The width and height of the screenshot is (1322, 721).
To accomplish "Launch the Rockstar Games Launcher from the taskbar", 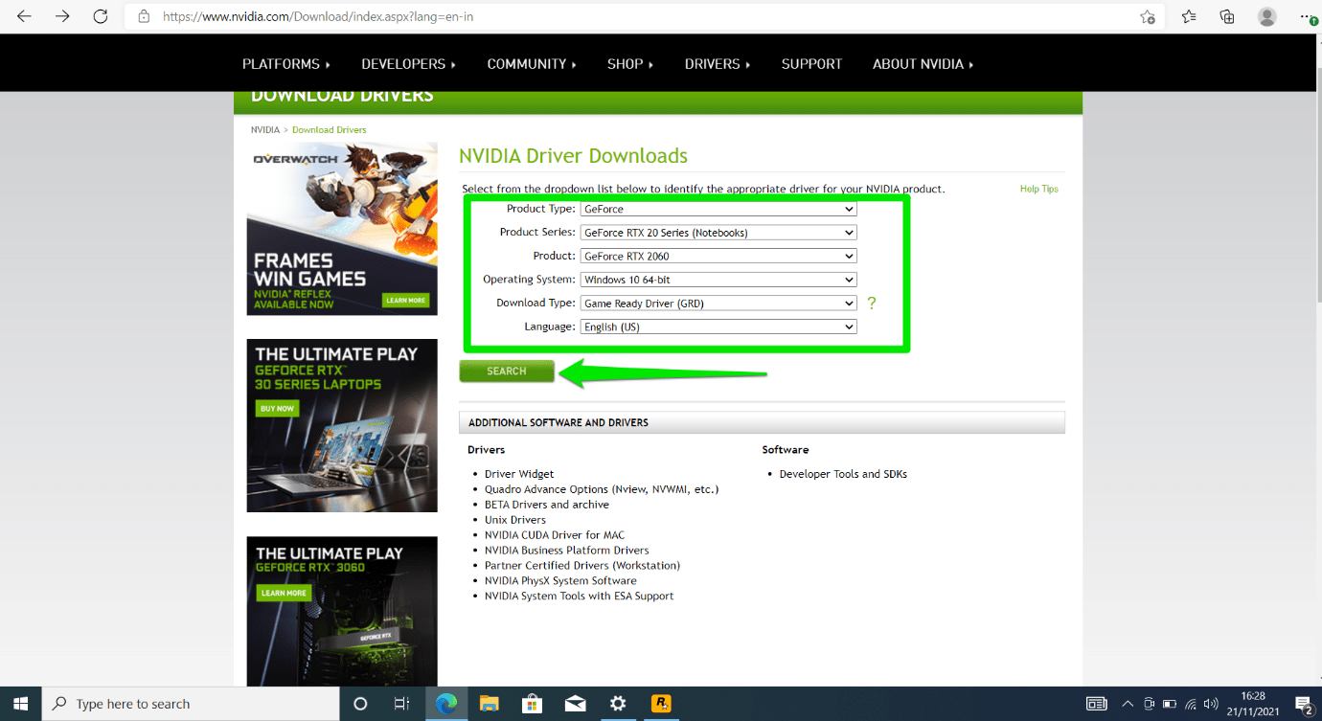I will 661,703.
